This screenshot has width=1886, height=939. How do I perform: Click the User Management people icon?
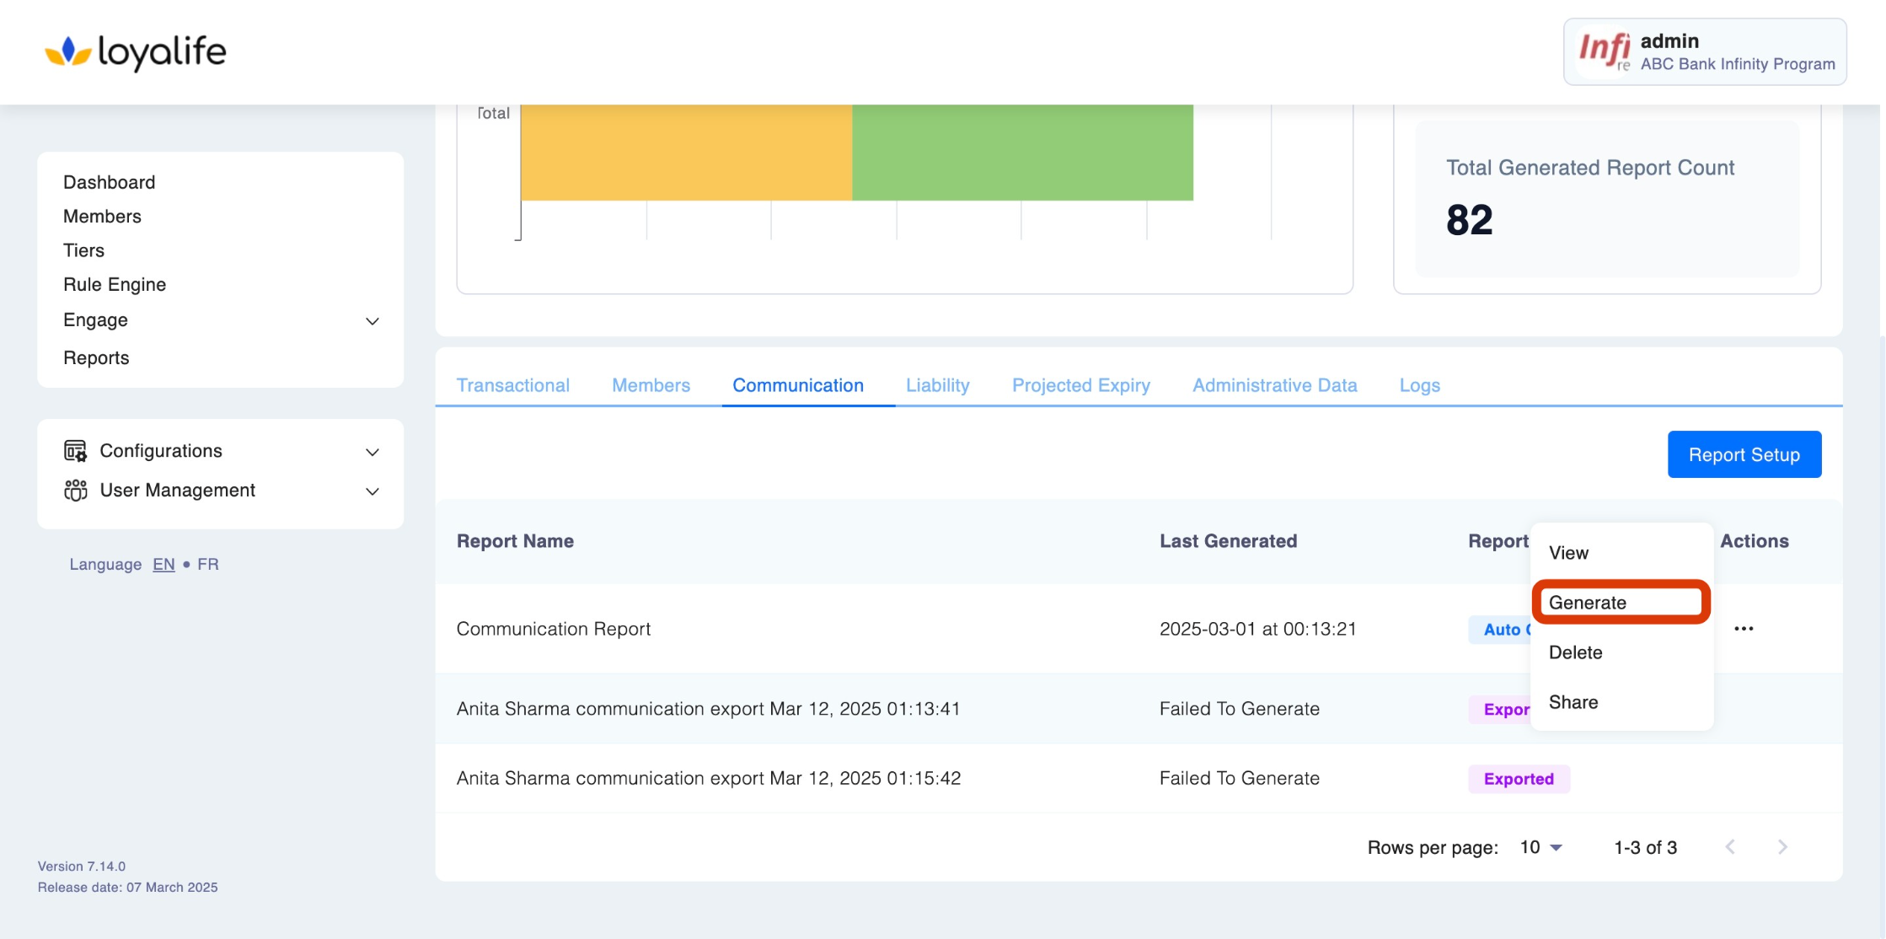tap(75, 490)
